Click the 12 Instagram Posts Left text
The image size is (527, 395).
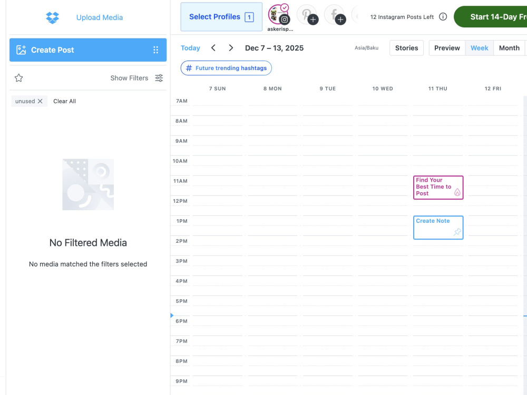[402, 17]
